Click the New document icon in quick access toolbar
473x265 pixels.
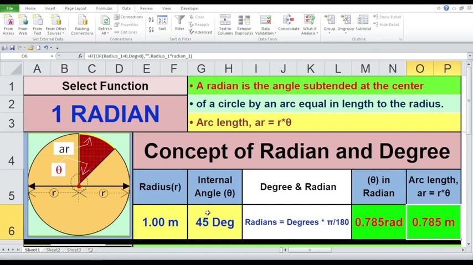(x=38, y=47)
